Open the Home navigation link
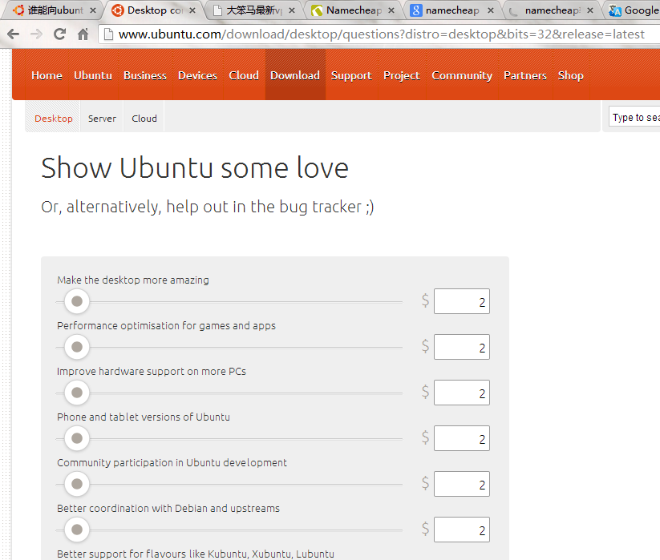 47,75
